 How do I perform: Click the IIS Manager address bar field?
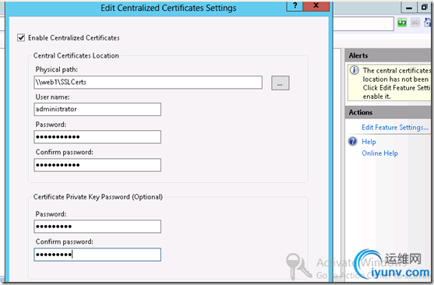[363, 23]
